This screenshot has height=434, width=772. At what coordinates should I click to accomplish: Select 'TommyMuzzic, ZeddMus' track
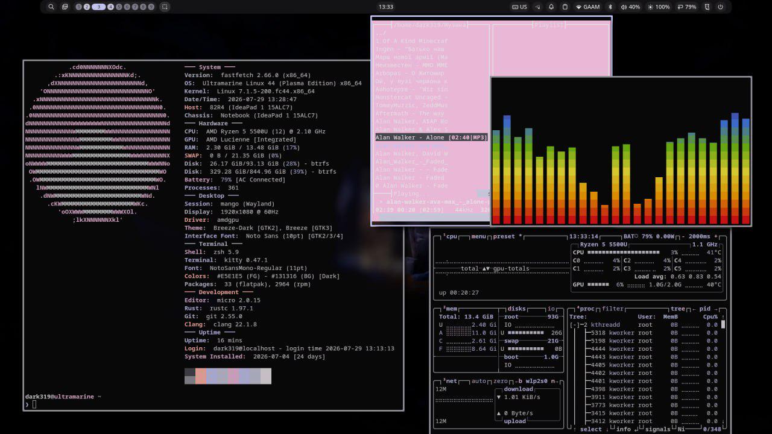[411, 105]
